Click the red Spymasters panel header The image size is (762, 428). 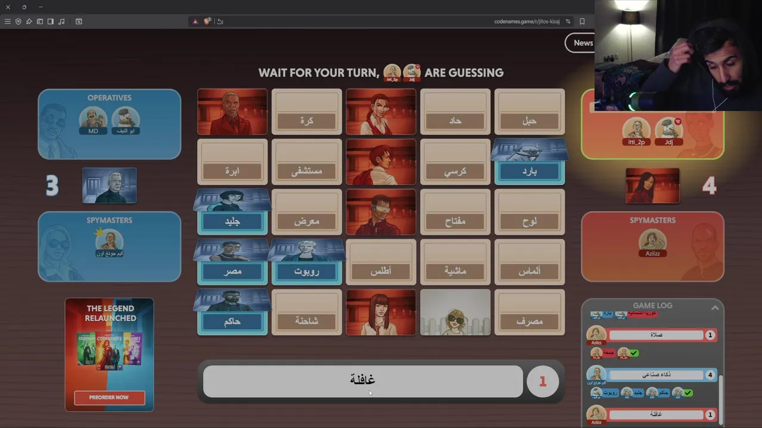(x=652, y=220)
